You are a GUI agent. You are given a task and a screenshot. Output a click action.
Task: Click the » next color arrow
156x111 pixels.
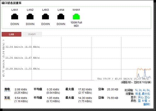(149, 101)
